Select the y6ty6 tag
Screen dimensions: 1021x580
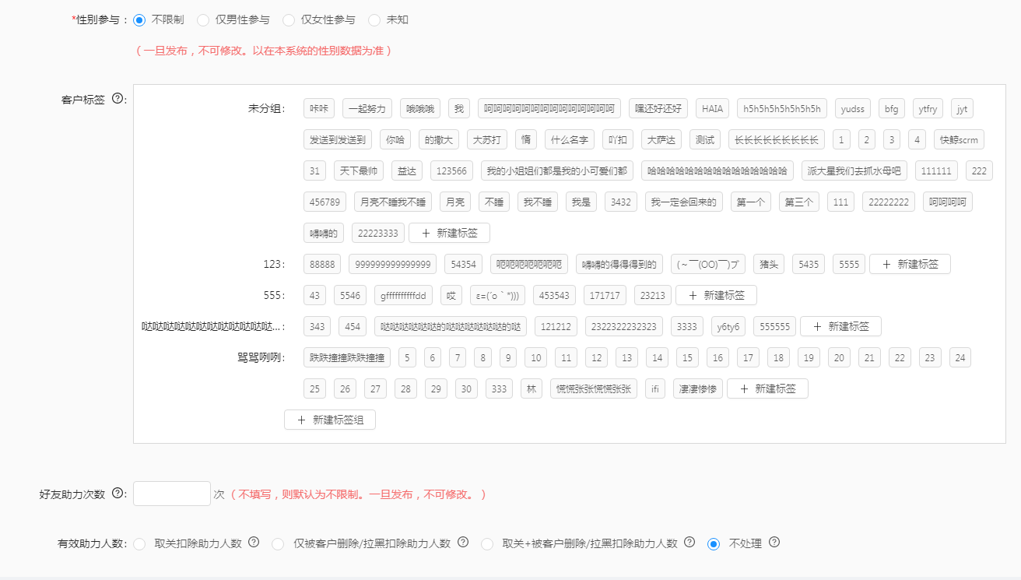click(728, 326)
